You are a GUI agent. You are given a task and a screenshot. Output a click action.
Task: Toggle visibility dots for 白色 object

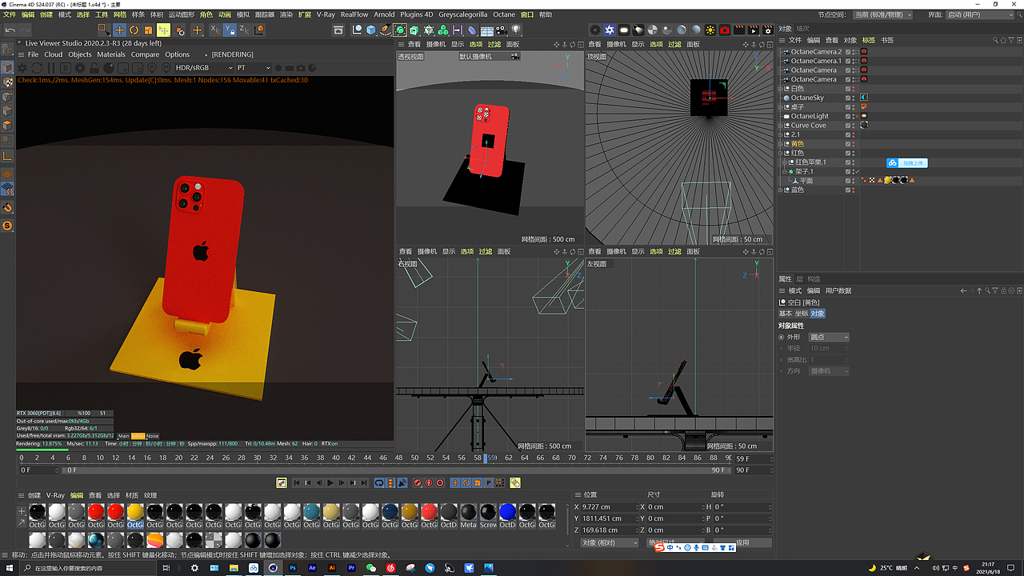pos(854,89)
